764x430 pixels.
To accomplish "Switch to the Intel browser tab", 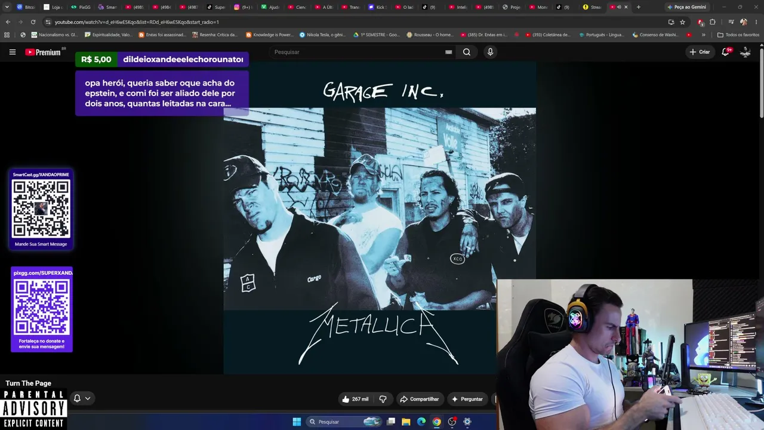I will point(460,7).
